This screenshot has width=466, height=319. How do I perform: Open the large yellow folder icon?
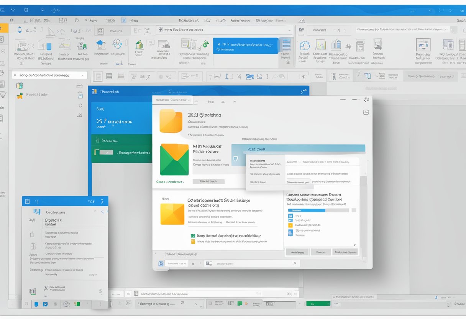coord(171,121)
